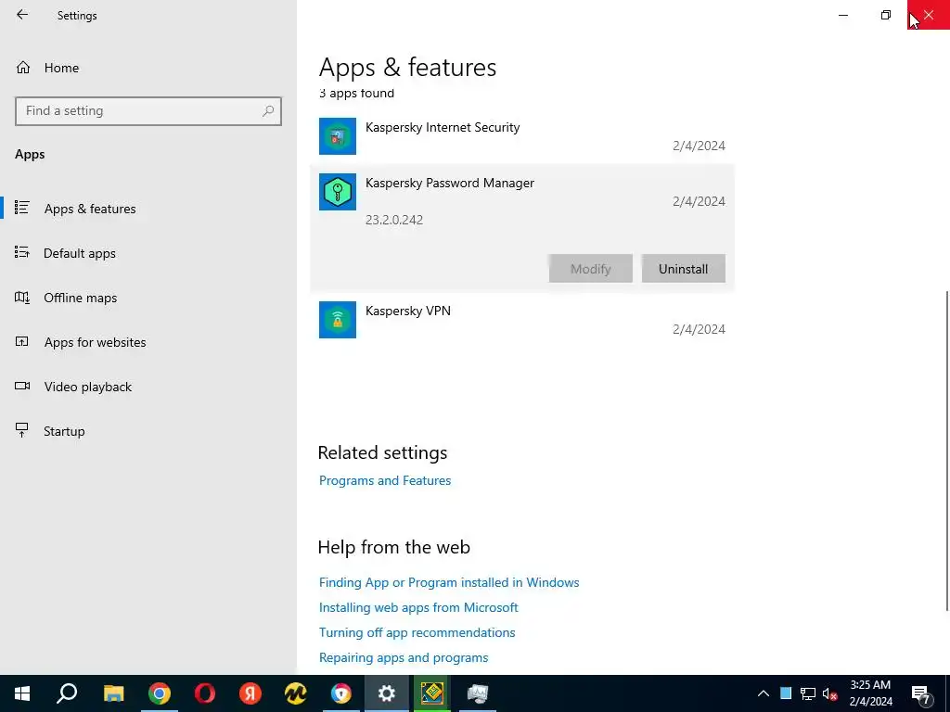The image size is (950, 712).
Task: Open File Explorer from the taskbar
Action: click(113, 693)
